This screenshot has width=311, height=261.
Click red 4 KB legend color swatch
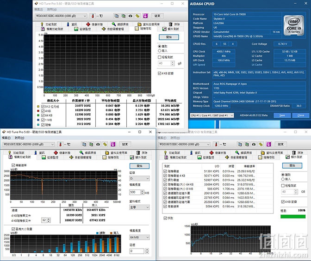(x=38, y=111)
